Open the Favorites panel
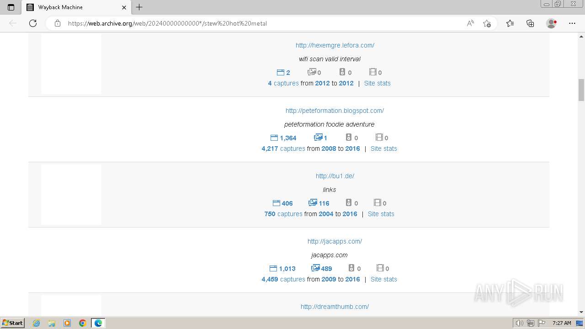This screenshot has width=585, height=329. [510, 23]
